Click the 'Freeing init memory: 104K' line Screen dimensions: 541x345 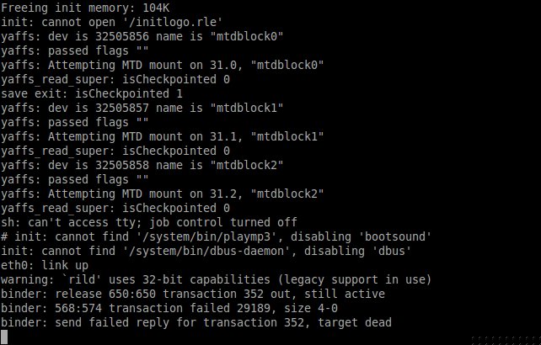pyautogui.click(x=85, y=8)
